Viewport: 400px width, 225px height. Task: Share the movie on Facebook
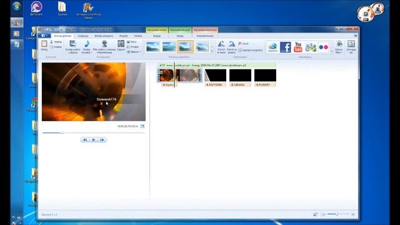pyautogui.click(x=285, y=47)
